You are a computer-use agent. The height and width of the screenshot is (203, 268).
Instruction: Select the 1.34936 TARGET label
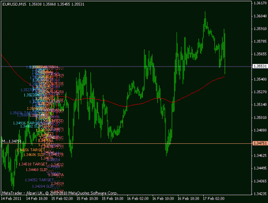27,123
